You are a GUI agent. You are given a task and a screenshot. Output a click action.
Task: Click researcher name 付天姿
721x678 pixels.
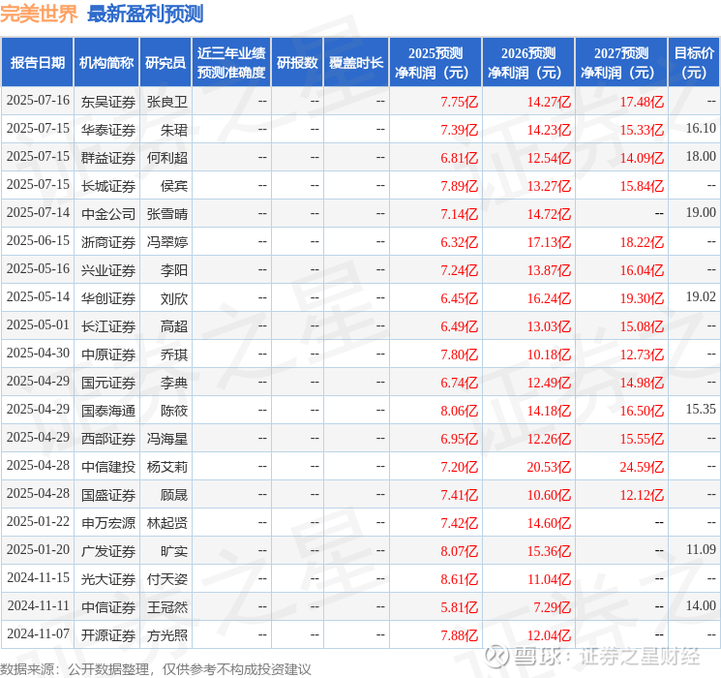click(167, 579)
